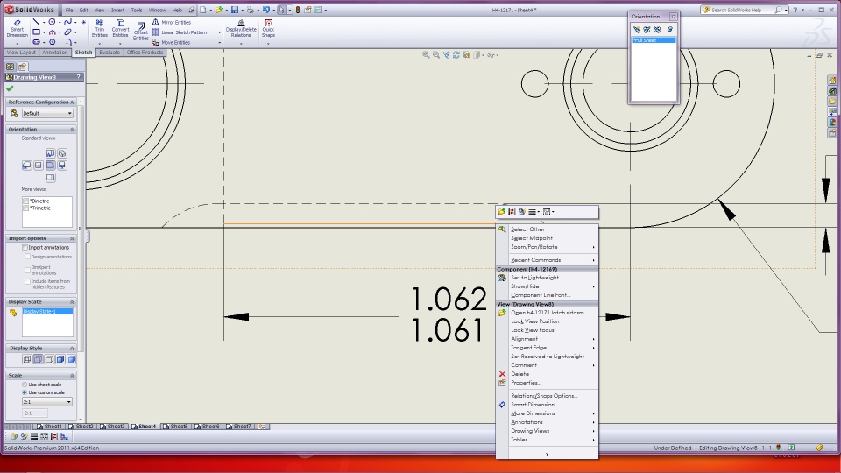Select the Offset Entities tool
Image resolution: width=841 pixels, height=473 pixels.
tap(141, 29)
